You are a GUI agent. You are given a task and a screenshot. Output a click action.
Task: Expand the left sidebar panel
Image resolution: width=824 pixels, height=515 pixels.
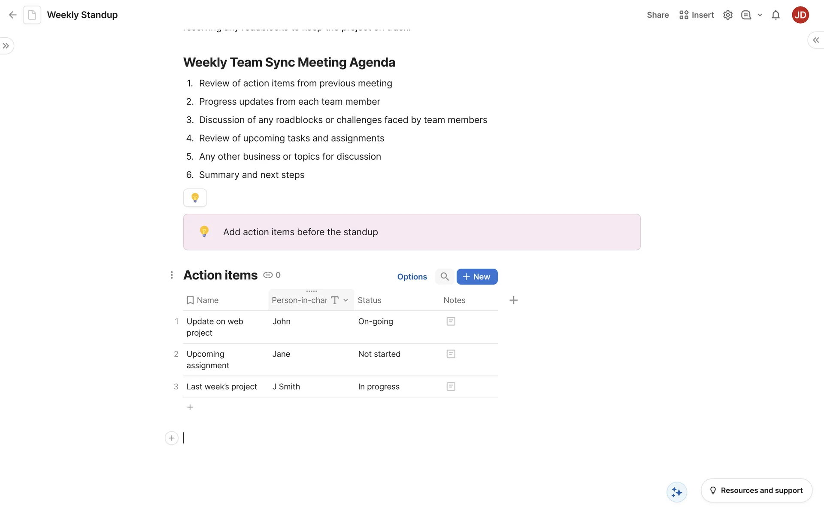[6, 46]
